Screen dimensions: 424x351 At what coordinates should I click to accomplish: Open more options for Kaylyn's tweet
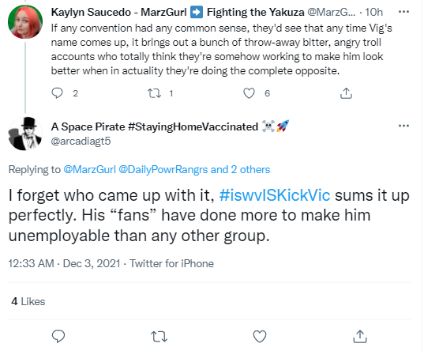403,12
